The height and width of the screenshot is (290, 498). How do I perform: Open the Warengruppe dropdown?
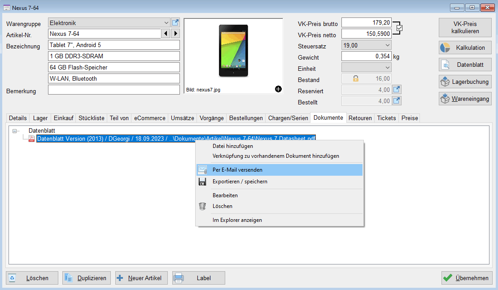coord(166,23)
